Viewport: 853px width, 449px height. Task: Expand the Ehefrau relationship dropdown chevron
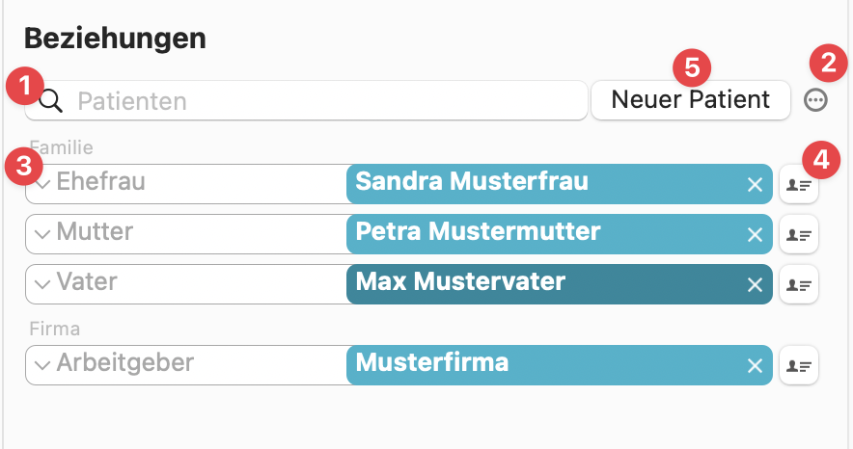[42, 185]
